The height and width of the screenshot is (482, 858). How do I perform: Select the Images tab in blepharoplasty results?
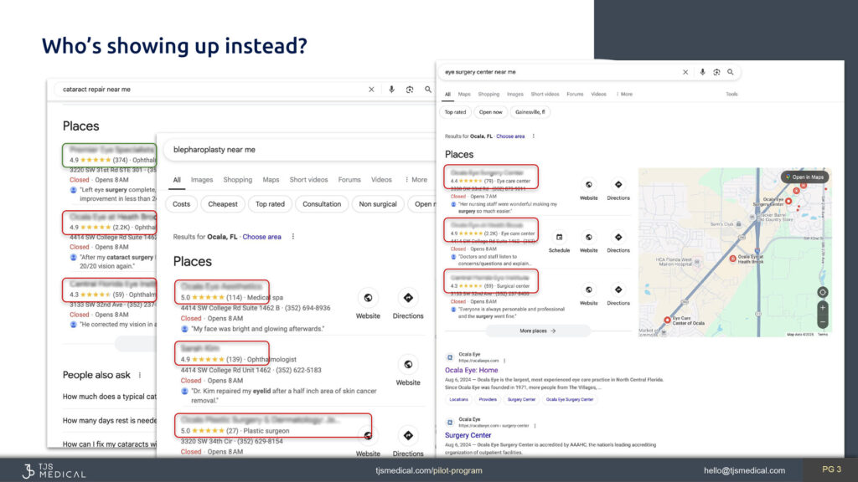coord(202,180)
